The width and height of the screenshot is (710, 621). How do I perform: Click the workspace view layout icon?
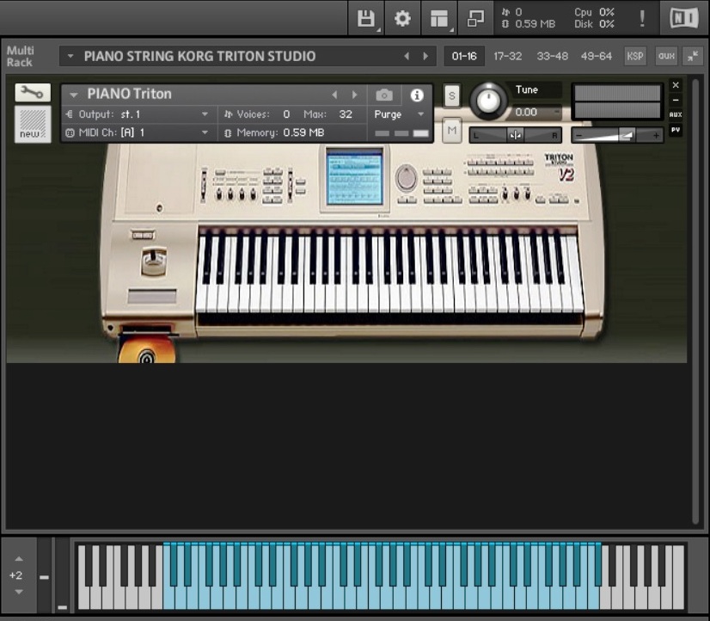(439, 16)
